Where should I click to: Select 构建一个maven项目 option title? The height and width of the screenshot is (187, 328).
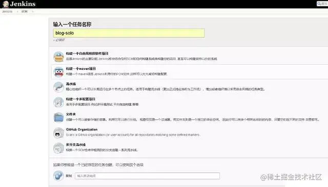click(x=81, y=68)
